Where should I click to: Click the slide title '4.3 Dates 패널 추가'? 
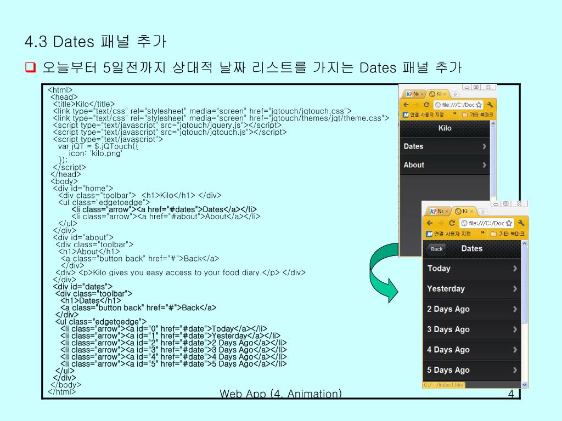(95, 42)
